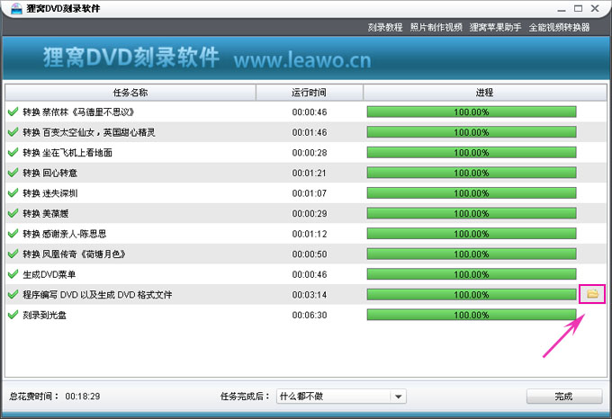Click the app logo icon in title bar
Screen dimensions: 612x419
pos(16,8)
